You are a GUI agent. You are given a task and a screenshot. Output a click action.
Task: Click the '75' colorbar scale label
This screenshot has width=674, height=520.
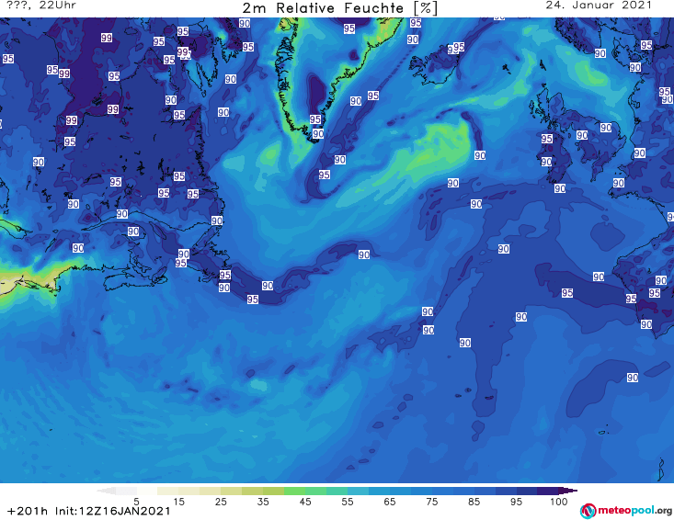(431, 502)
